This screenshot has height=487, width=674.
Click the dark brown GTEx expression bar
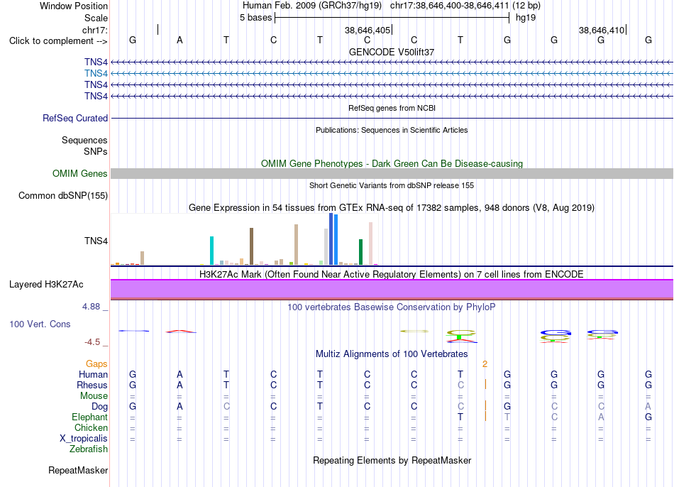pyautogui.click(x=251, y=246)
